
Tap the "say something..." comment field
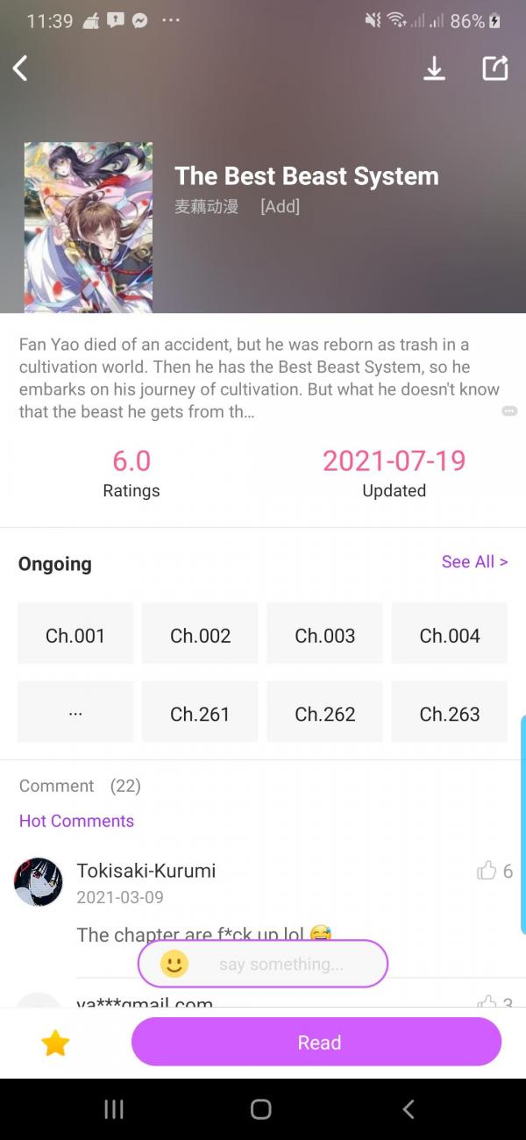tap(281, 964)
